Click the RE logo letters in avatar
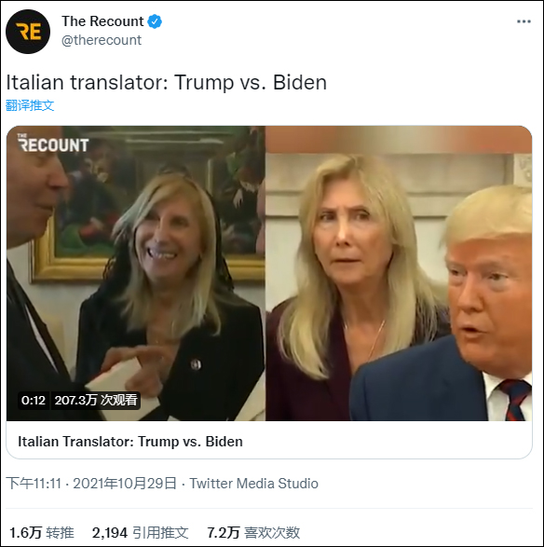Image resolution: width=544 pixels, height=547 pixels. pyautogui.click(x=29, y=32)
